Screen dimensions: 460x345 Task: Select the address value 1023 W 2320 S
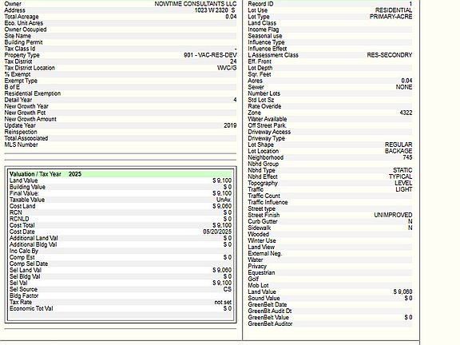(215, 10)
